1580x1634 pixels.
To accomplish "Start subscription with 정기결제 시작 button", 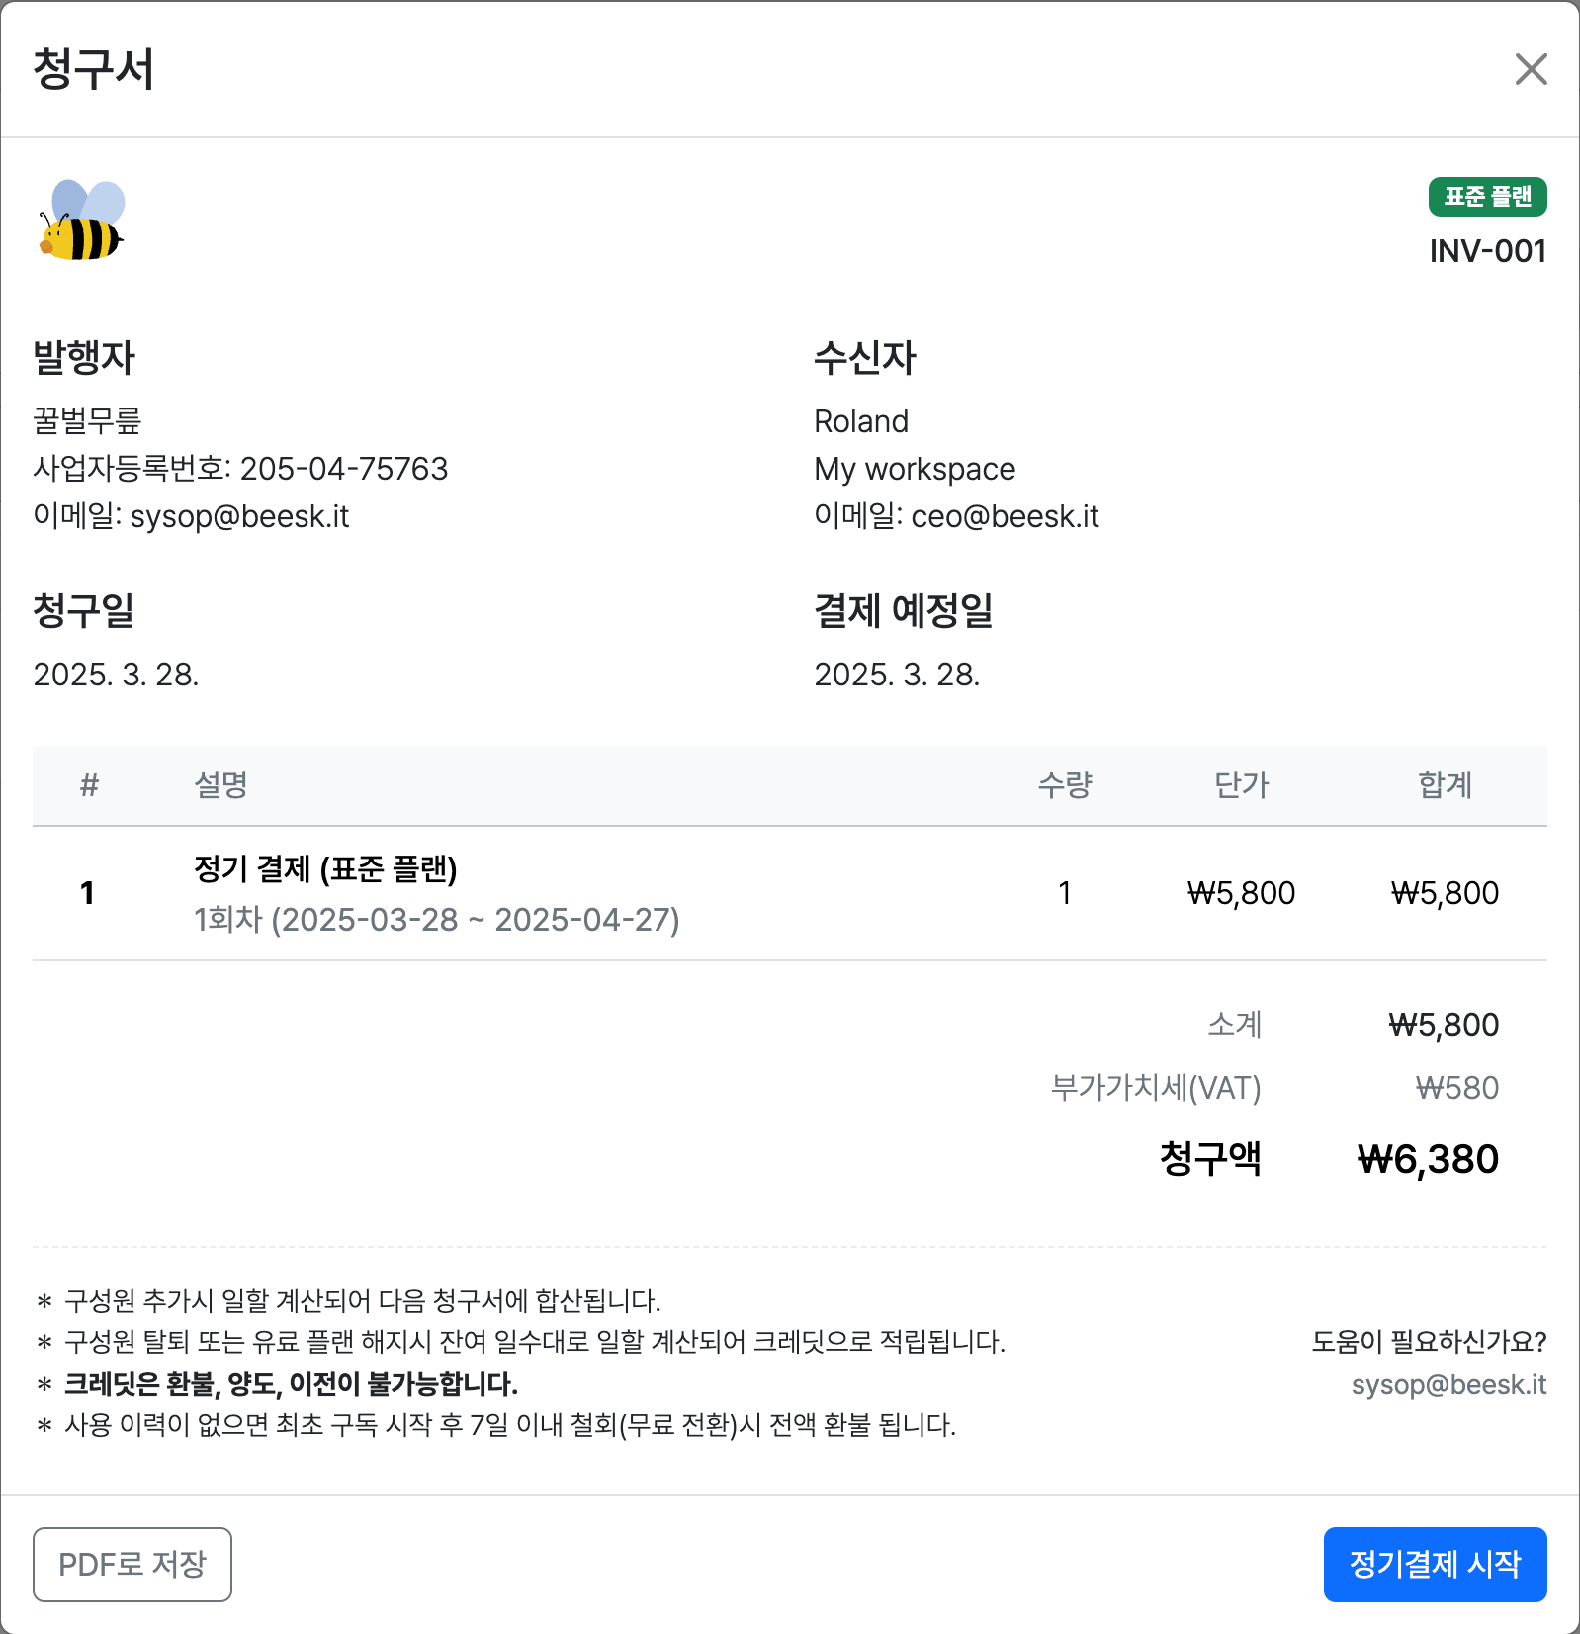I will (x=1435, y=1564).
